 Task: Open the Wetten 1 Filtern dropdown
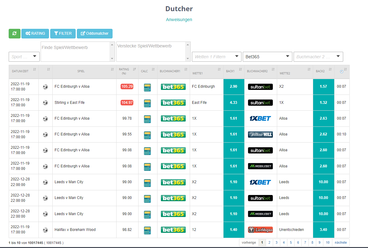pyautogui.click(x=217, y=57)
